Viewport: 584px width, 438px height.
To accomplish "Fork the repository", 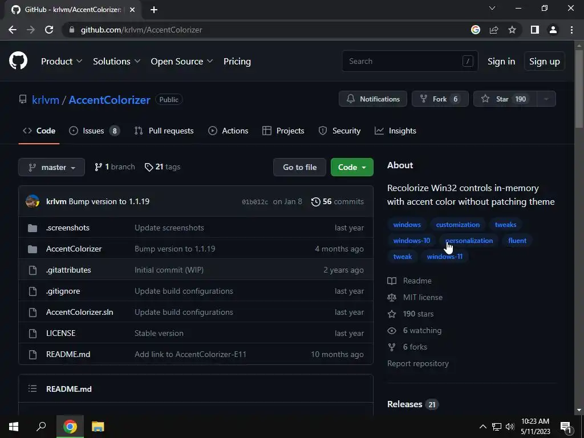I will point(440,99).
